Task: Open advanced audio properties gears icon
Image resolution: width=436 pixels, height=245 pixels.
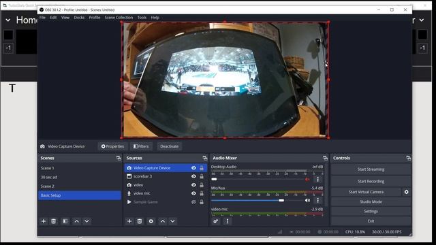Action: point(215,221)
